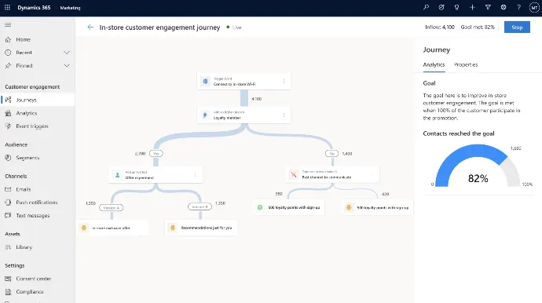This screenshot has height=303, width=542.
Task: Open the lightbulb assistant icon
Action: point(456,7)
